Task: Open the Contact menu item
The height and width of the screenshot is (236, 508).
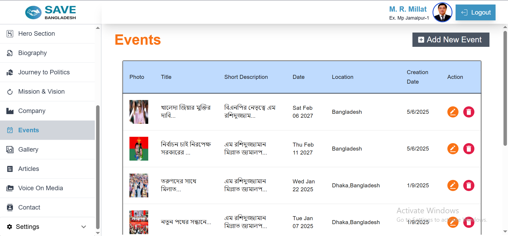Action: (47, 207)
